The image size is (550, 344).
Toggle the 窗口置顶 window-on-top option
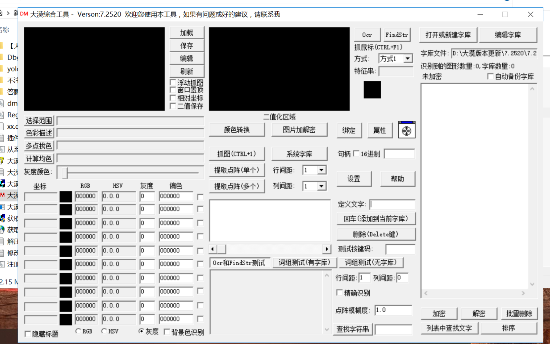coord(173,90)
